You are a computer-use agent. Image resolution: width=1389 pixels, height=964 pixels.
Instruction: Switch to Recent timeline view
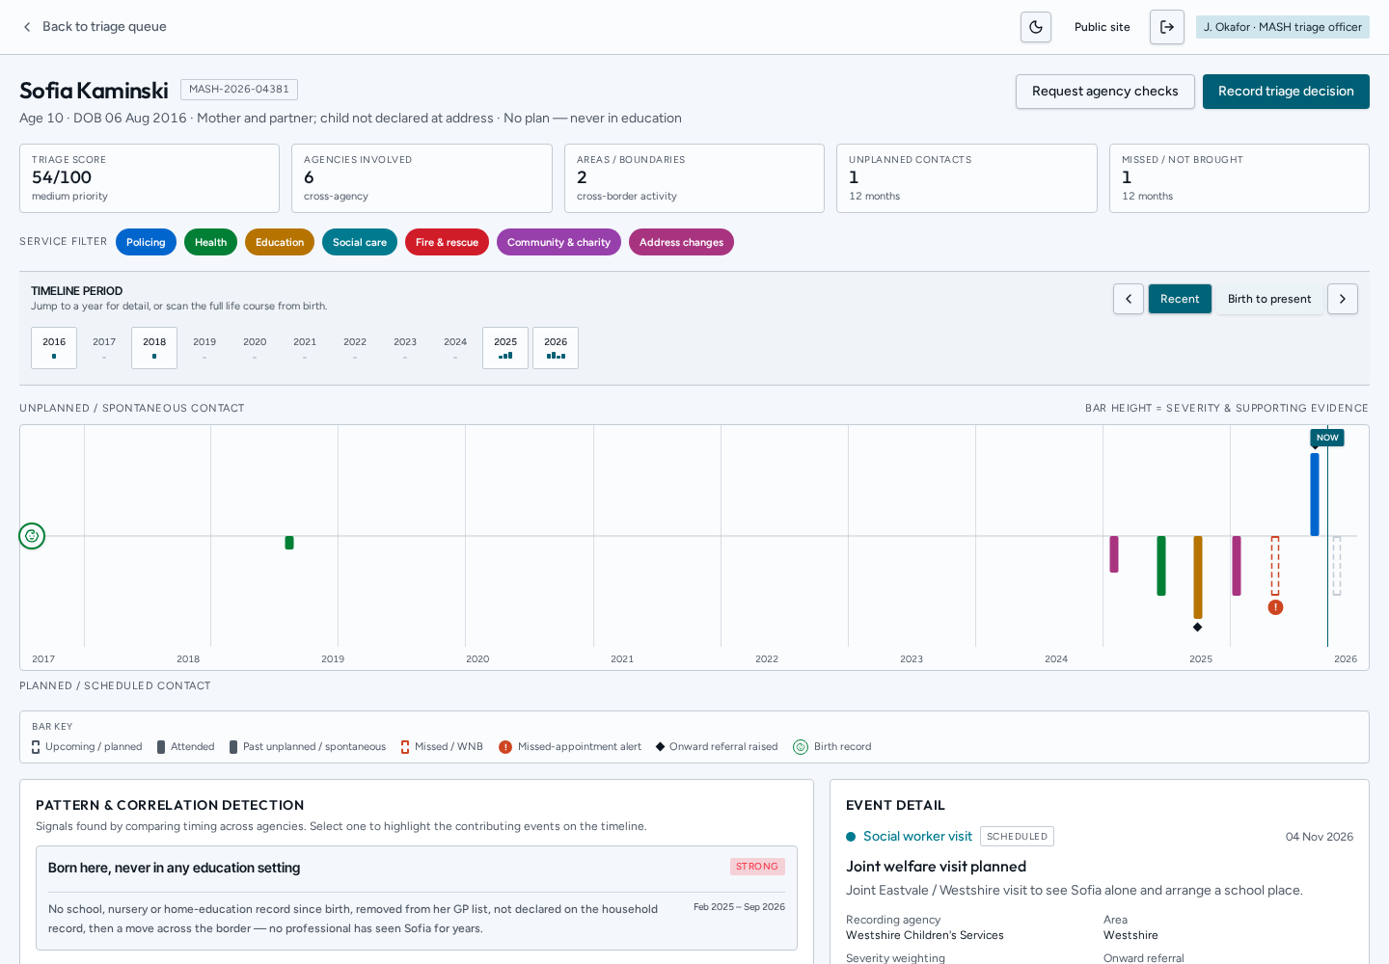click(1180, 299)
